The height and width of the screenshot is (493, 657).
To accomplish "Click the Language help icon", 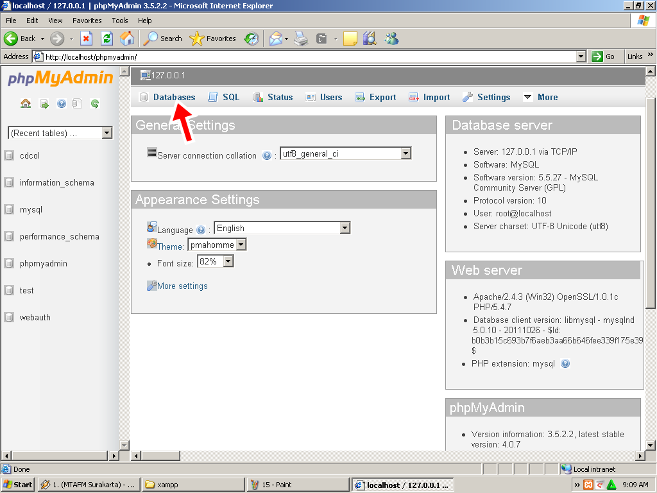I will point(201,230).
